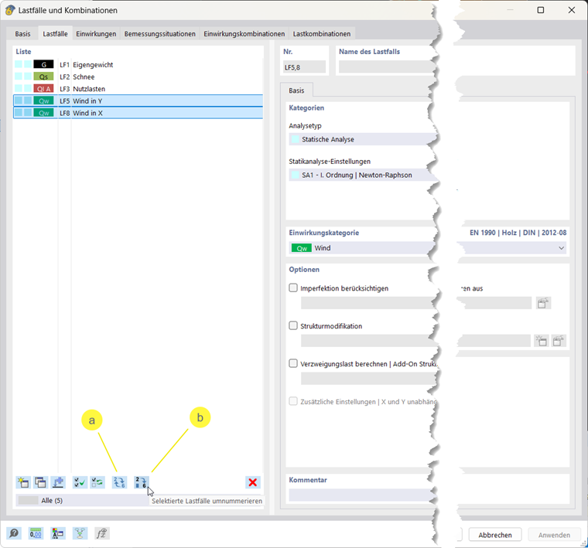Click the QI A category badge of Nutzlasten
Screen dimensions: 588x548
pyautogui.click(x=43, y=89)
